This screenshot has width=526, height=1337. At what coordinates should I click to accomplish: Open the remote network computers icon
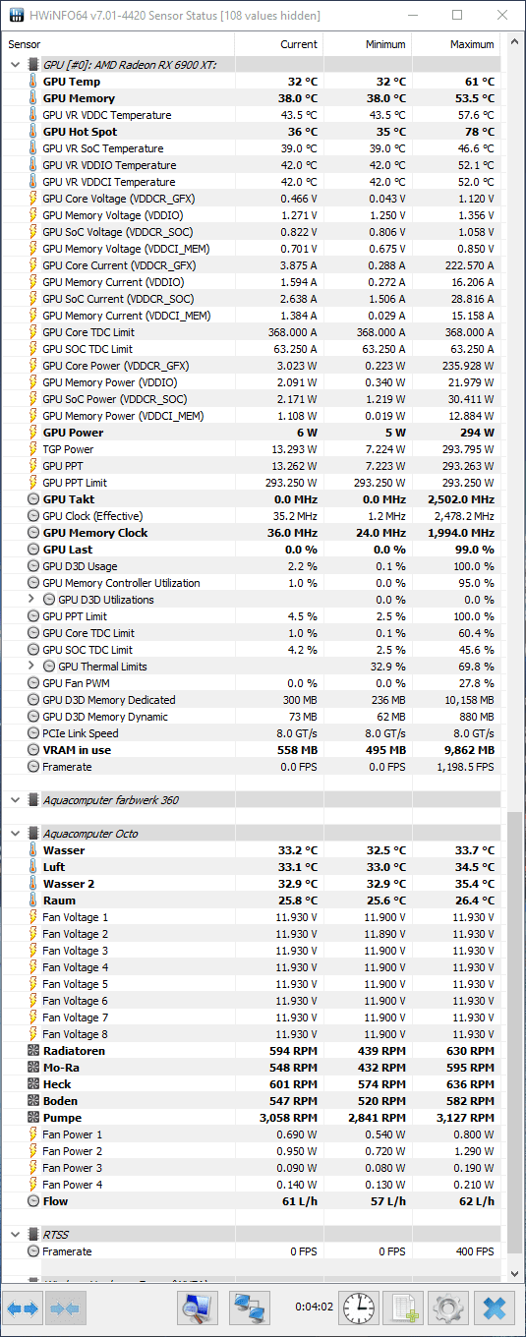(x=250, y=1308)
